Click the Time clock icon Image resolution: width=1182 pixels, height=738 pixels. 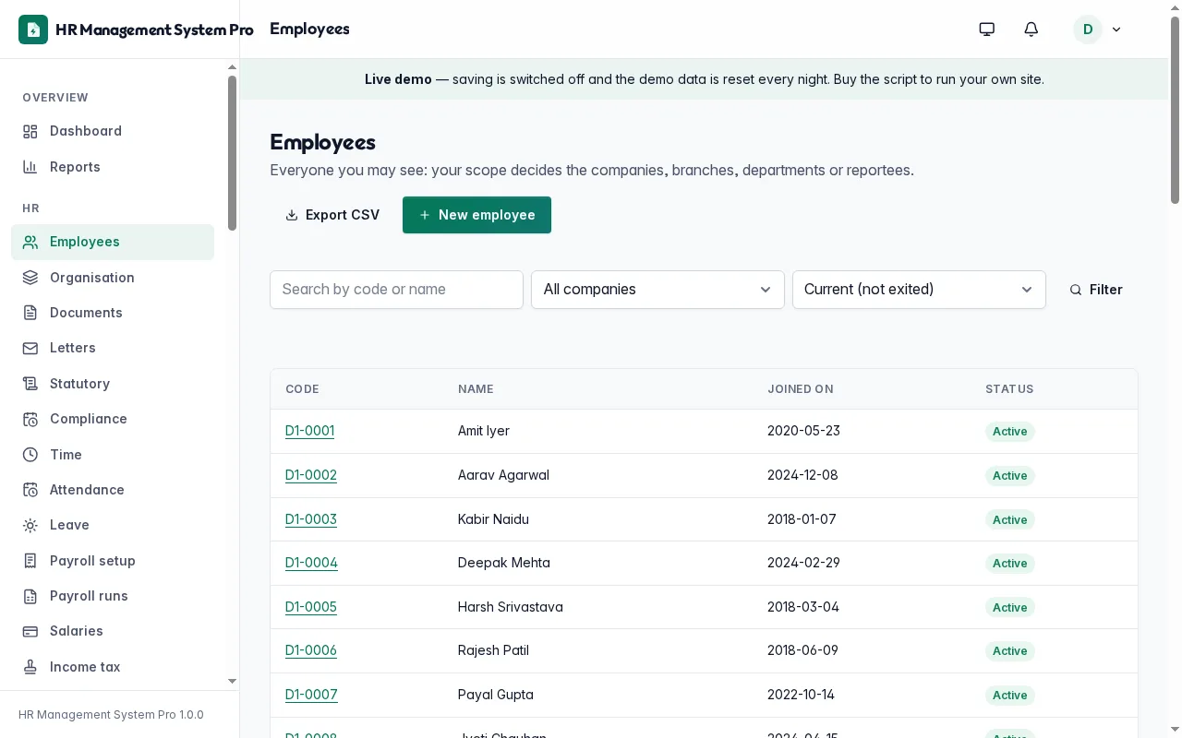[30, 455]
